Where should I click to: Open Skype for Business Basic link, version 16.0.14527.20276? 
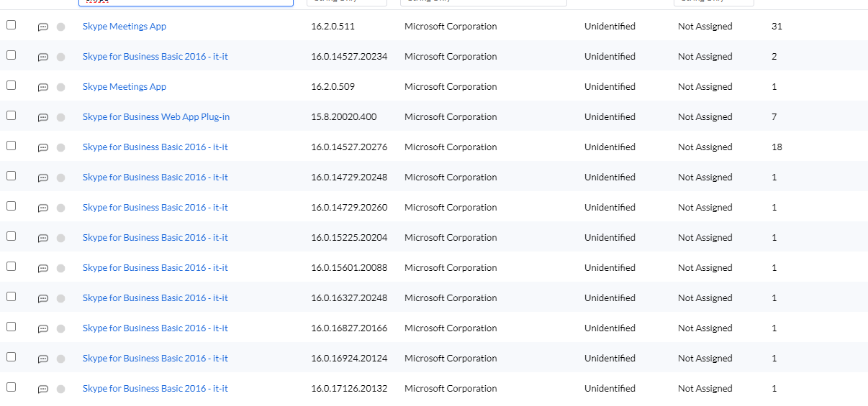tap(155, 147)
